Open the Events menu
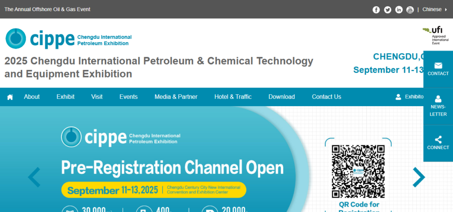Viewport: 453px width, 212px height. click(129, 97)
